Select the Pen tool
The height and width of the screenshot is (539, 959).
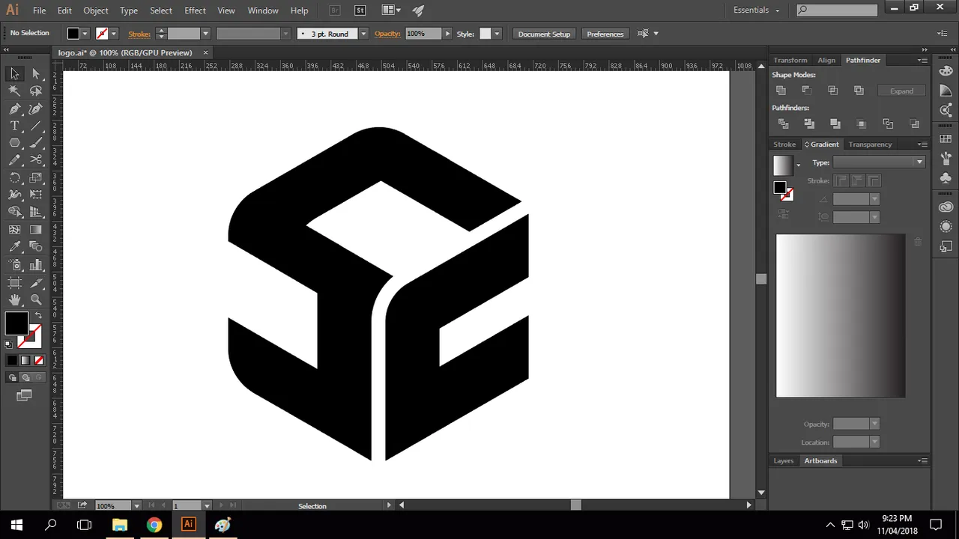click(14, 109)
